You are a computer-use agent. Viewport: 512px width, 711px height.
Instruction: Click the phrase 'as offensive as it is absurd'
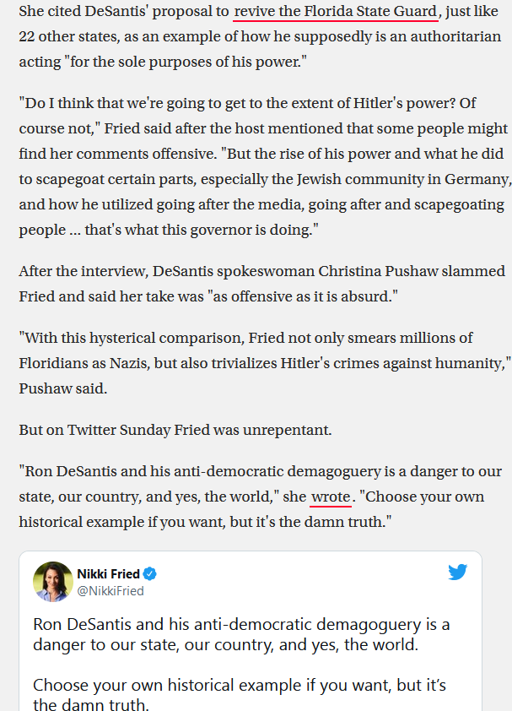(x=303, y=296)
